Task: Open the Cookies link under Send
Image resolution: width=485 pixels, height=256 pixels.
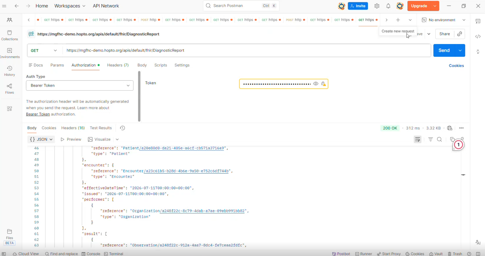Action: click(456, 66)
